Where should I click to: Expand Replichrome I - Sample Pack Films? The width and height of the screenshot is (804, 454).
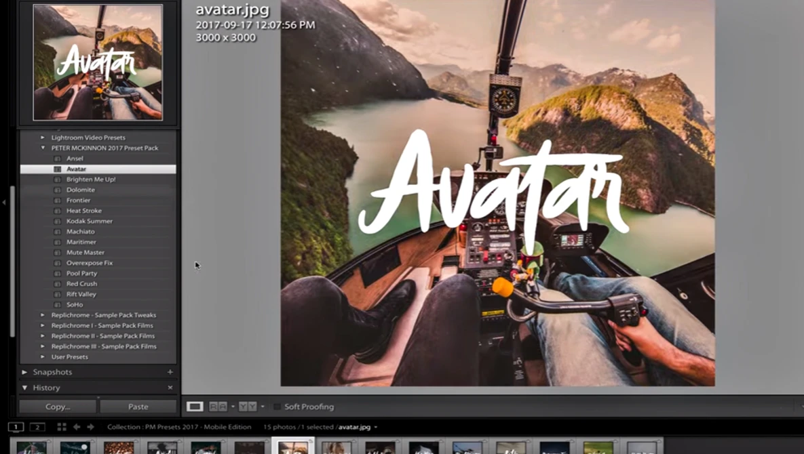point(43,325)
